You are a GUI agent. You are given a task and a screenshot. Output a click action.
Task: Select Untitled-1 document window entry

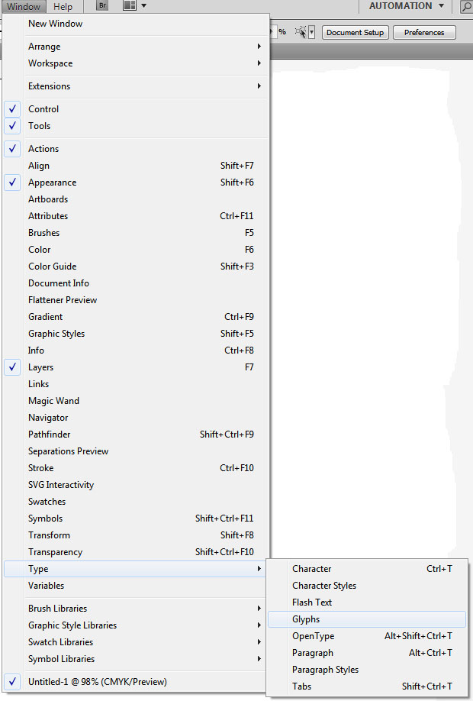tap(98, 682)
